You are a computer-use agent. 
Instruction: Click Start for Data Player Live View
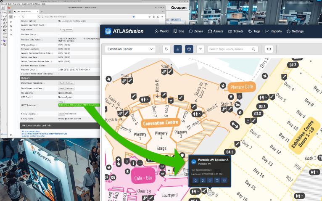[61, 88]
